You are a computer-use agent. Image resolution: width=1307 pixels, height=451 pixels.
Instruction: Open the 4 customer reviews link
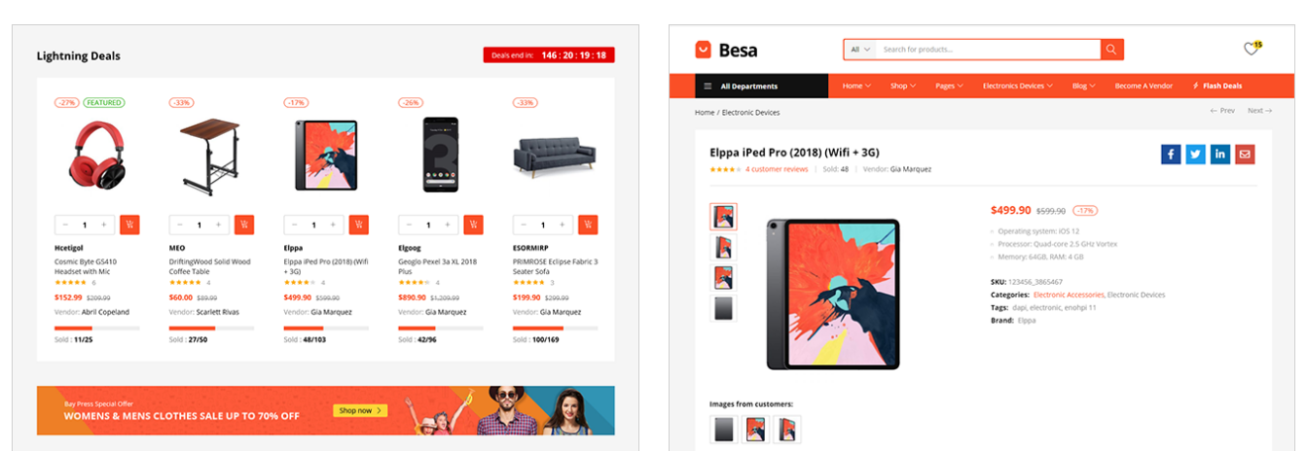click(777, 169)
